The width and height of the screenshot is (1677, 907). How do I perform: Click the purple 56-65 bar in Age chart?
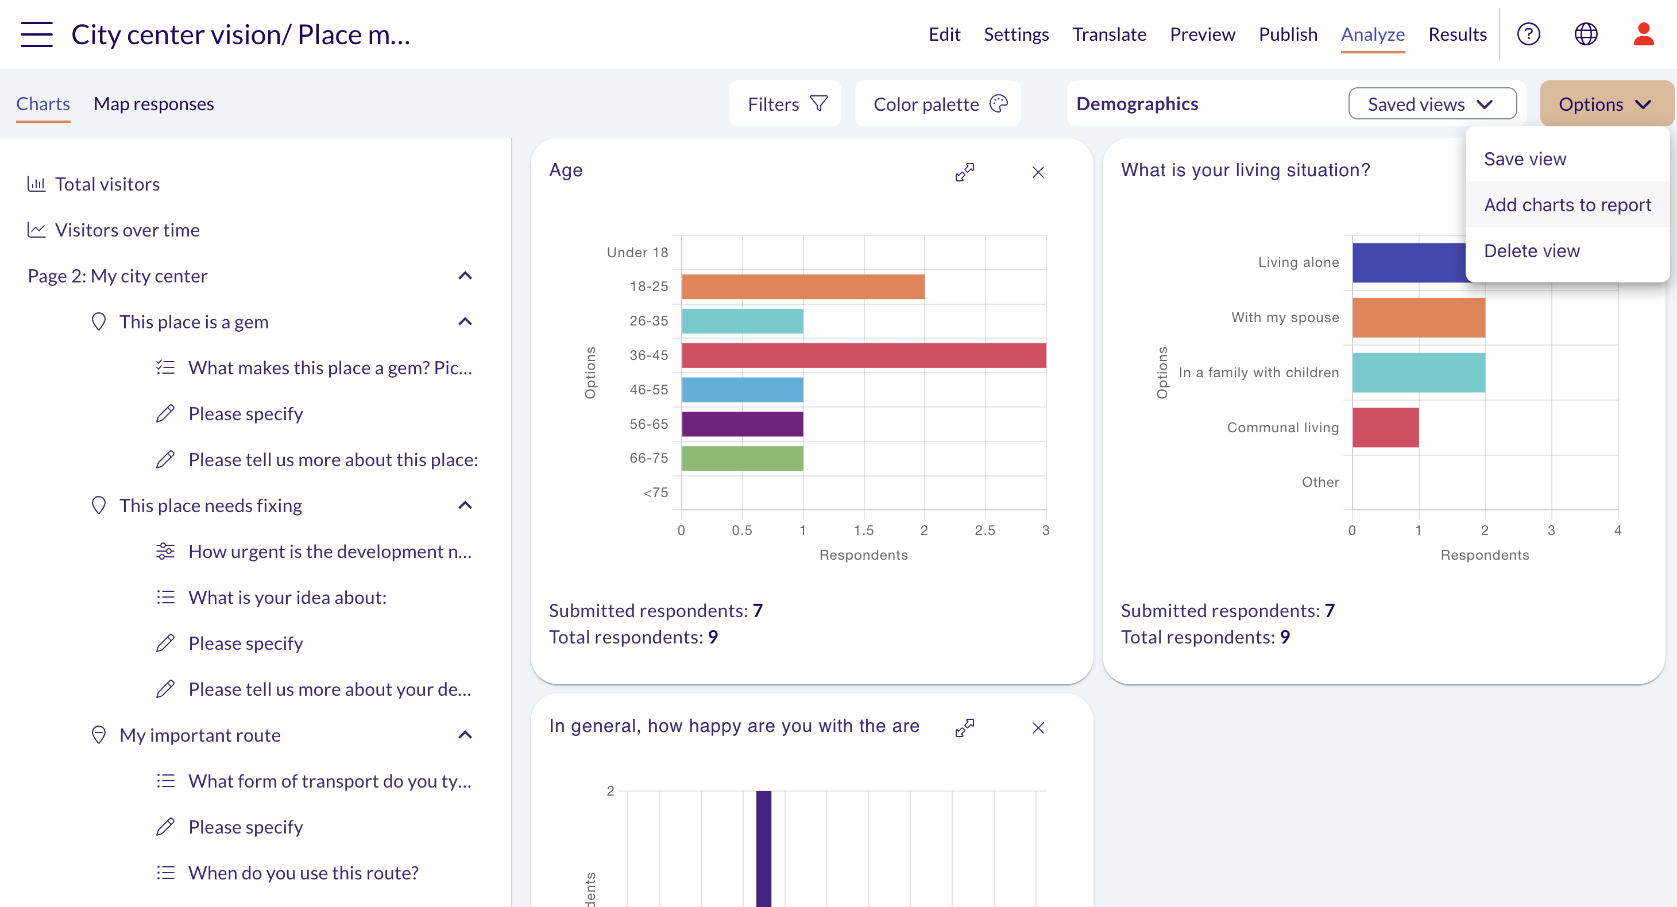point(742,424)
